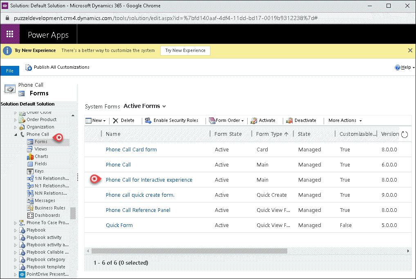Open Phone Call for Interactive experience form
This screenshot has height=279, width=416.
(149, 180)
